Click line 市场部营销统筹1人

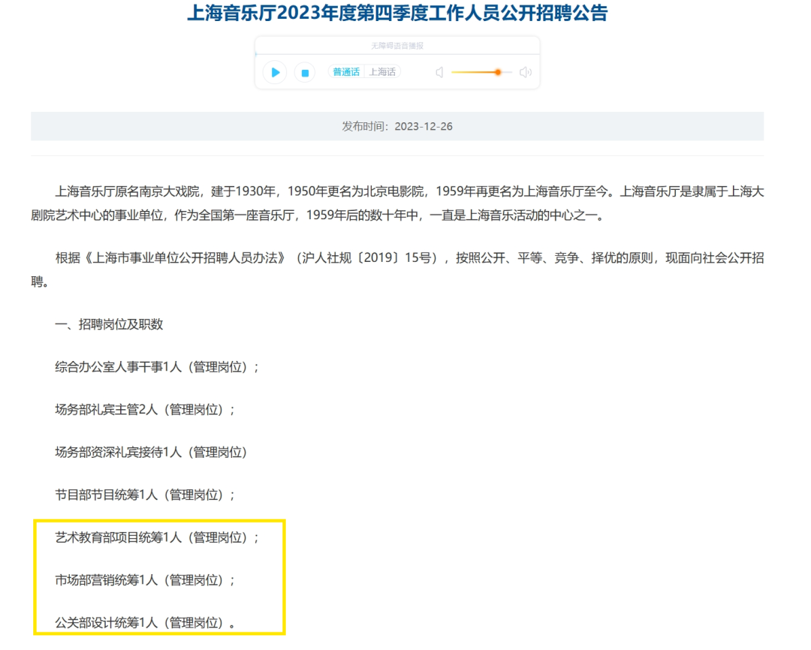pyautogui.click(x=145, y=580)
